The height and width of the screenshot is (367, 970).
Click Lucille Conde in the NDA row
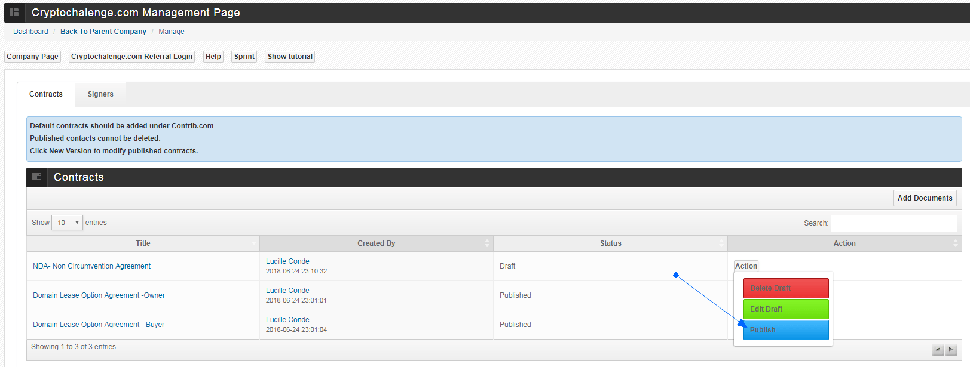pos(287,261)
